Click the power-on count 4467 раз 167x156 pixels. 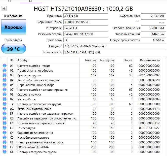point(153,34)
